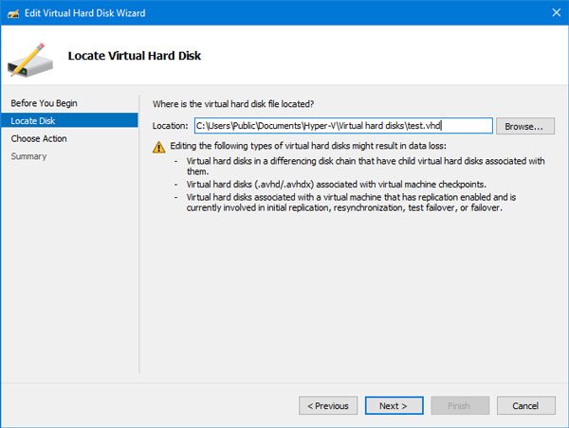
Task: Continue with the Next > button
Action: click(395, 405)
